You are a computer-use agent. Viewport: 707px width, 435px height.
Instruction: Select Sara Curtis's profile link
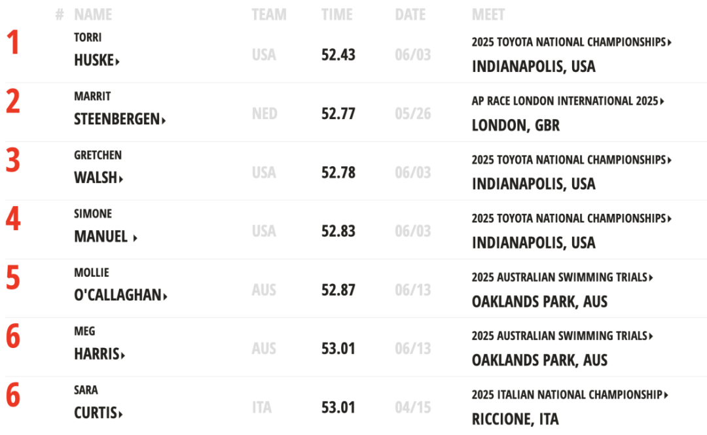tap(98, 413)
